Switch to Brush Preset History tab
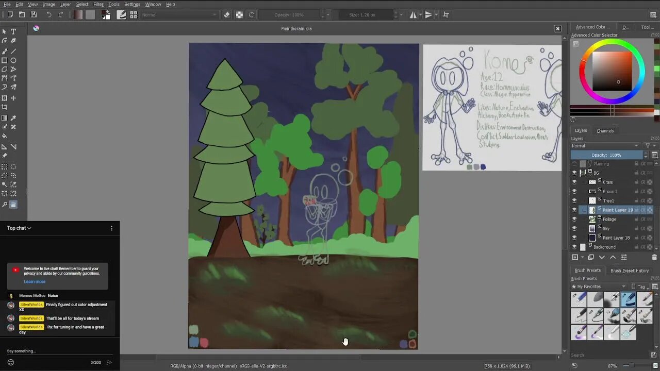The image size is (660, 371). [630, 271]
